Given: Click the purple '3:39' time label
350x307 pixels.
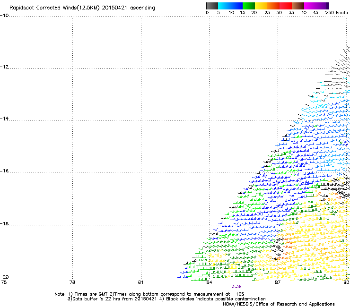Looking at the screenshot, I should [236, 287].
